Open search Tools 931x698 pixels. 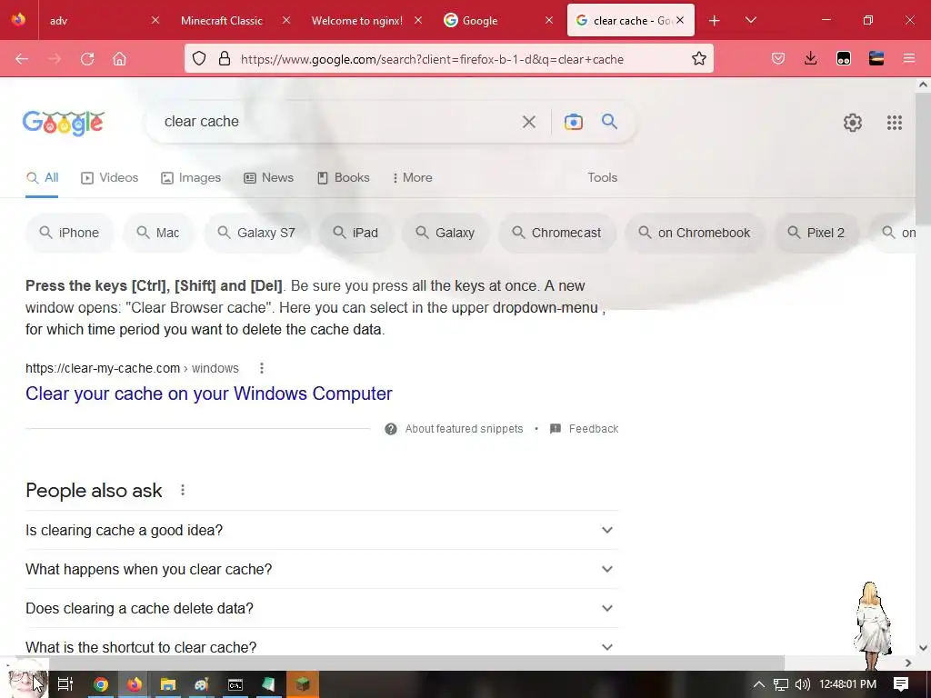(602, 177)
